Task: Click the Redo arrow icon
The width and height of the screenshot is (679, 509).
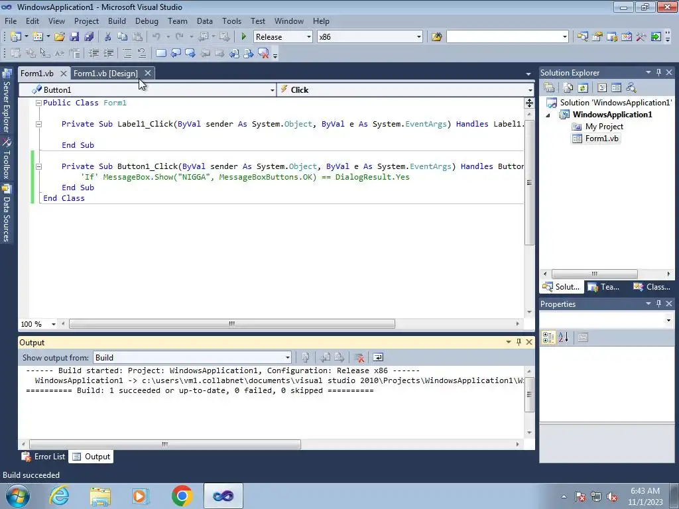Action: click(179, 37)
